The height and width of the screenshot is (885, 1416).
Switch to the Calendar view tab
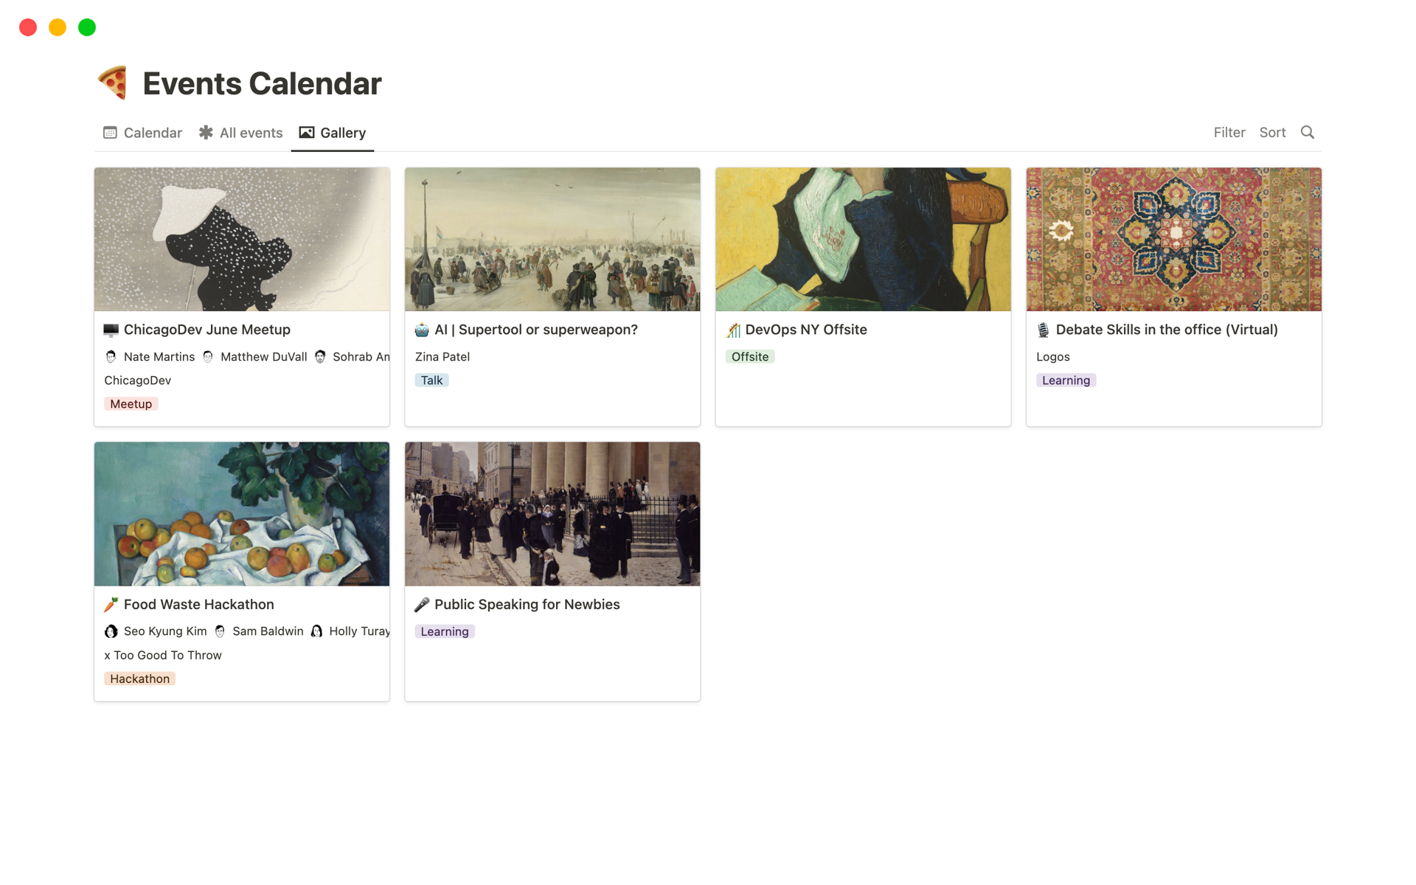tap(142, 133)
